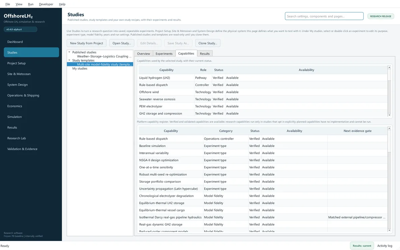Click the lower table scroll-down arrow
400x250 pixels.
(390, 230)
